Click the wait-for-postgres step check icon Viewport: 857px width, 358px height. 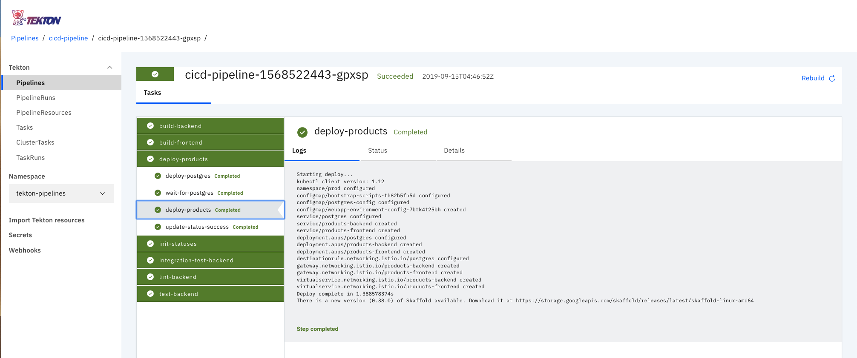(x=158, y=193)
